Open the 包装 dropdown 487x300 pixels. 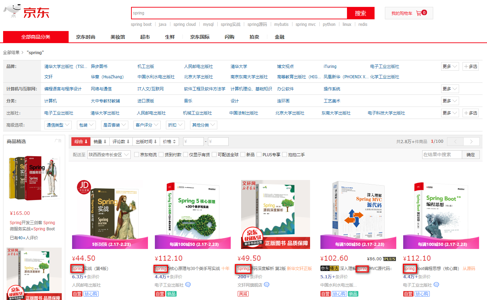(86, 125)
